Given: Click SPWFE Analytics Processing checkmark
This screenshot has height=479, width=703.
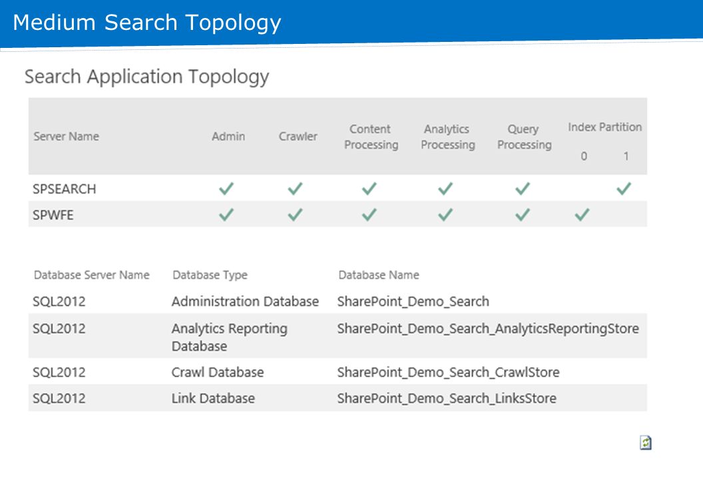Looking at the screenshot, I should click(445, 215).
